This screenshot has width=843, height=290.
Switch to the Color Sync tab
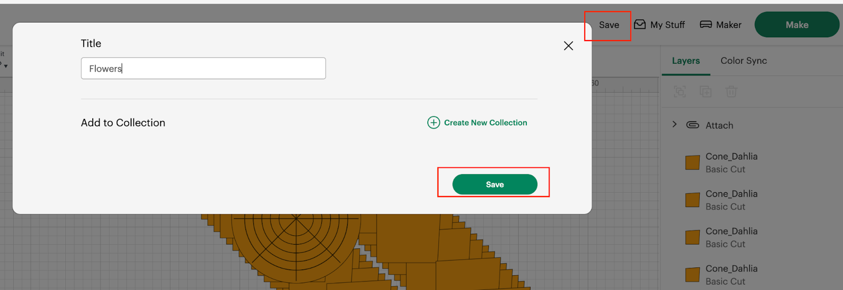pyautogui.click(x=743, y=61)
